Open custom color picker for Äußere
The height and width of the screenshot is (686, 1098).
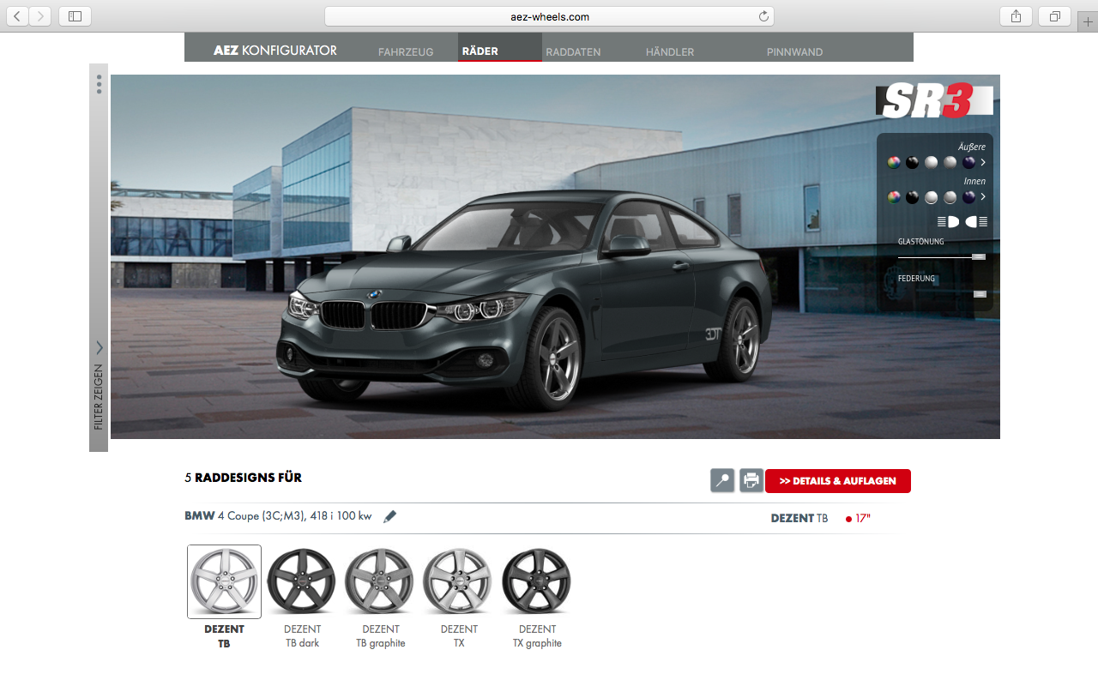coord(894,162)
